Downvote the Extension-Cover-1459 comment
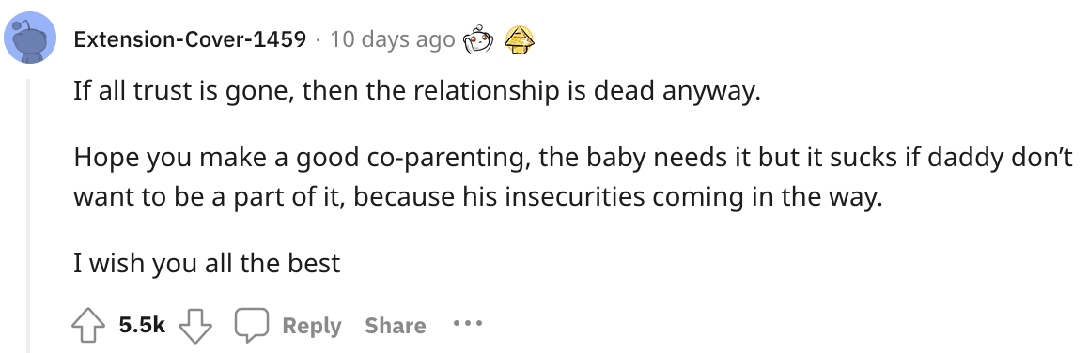The height and width of the screenshot is (353, 1088). [195, 325]
